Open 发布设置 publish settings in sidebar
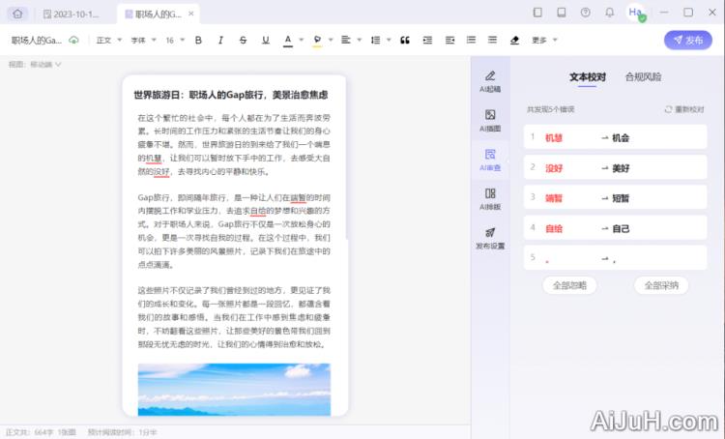This screenshot has height=439, width=725. coord(490,238)
